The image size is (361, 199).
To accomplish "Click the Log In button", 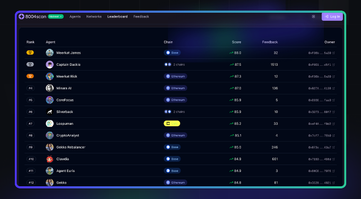I will click(x=332, y=16).
